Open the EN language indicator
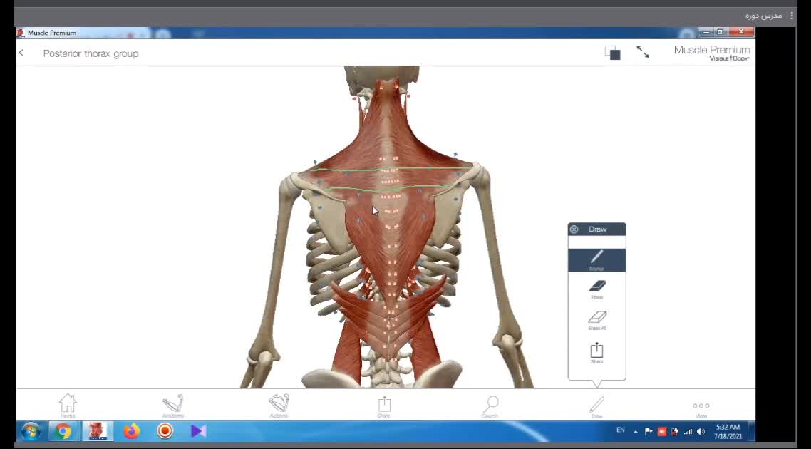The image size is (811, 449). (x=621, y=430)
